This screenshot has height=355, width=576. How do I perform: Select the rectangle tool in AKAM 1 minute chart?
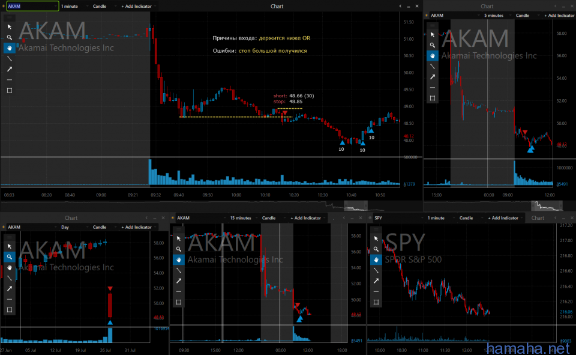(x=10, y=91)
